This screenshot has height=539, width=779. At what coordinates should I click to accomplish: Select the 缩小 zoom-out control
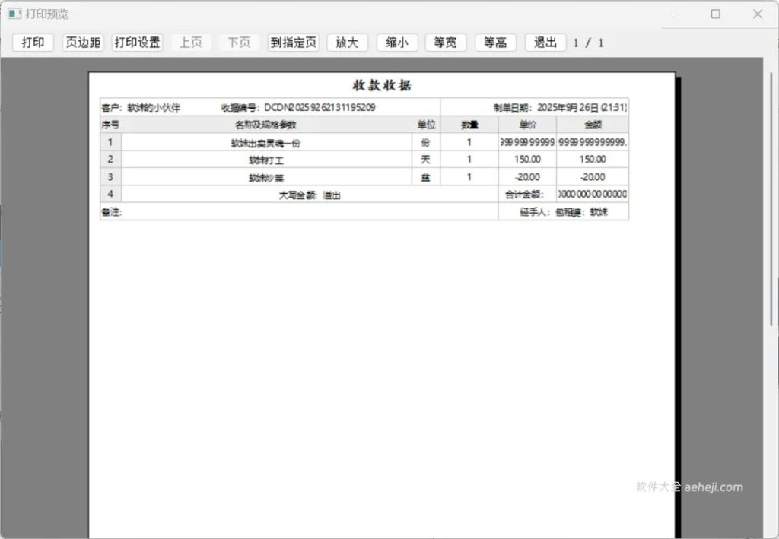pyautogui.click(x=396, y=43)
